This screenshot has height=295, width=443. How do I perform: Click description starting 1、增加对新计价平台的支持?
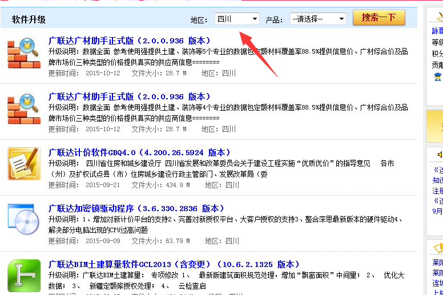coord(225,219)
